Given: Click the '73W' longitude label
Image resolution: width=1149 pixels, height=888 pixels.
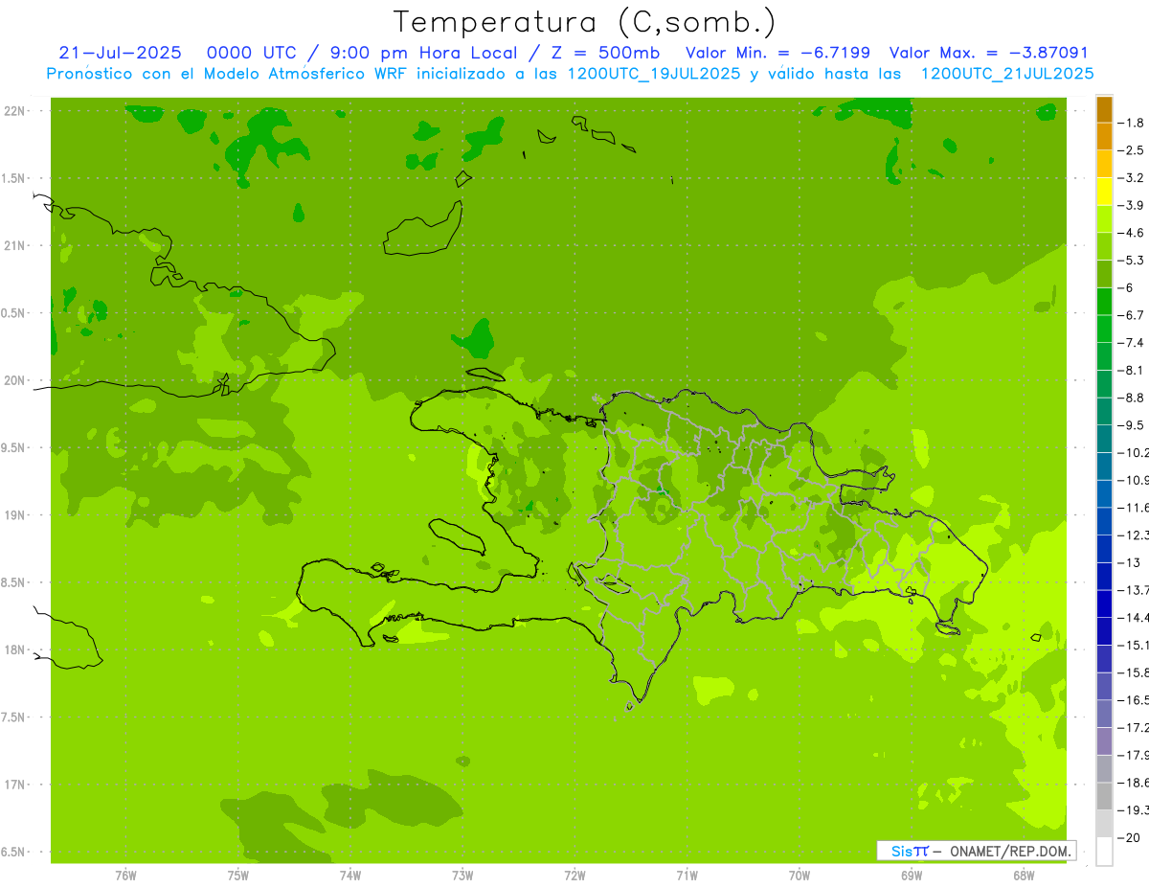Looking at the screenshot, I should pyautogui.click(x=462, y=876).
